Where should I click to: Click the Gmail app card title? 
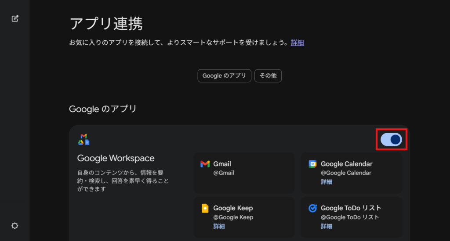[222, 164]
